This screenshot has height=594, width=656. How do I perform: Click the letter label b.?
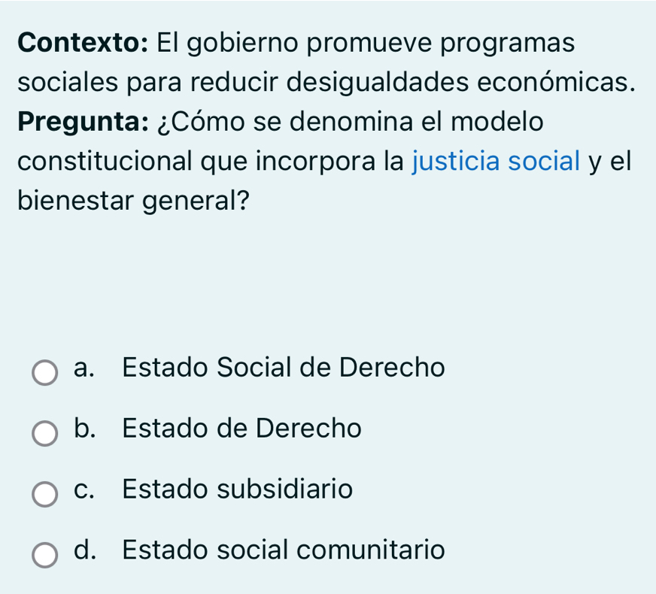[x=84, y=429]
